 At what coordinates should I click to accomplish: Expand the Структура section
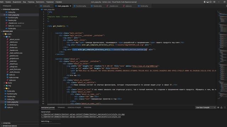tap(6, 123)
